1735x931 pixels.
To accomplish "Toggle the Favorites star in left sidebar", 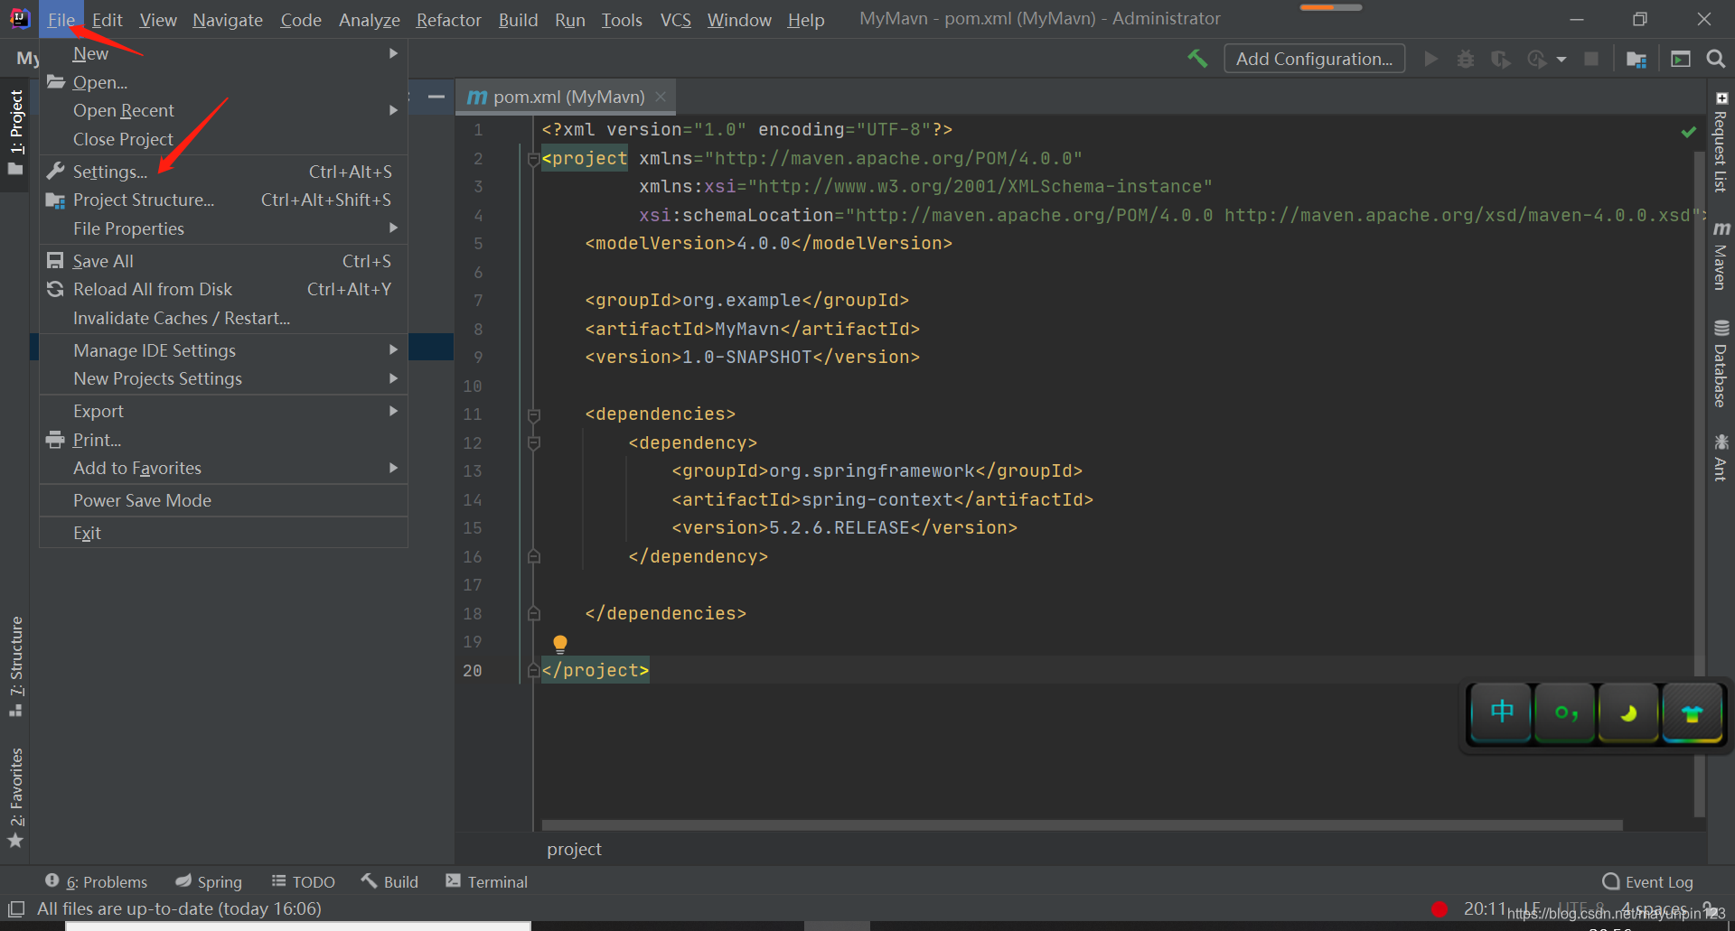I will (x=15, y=841).
